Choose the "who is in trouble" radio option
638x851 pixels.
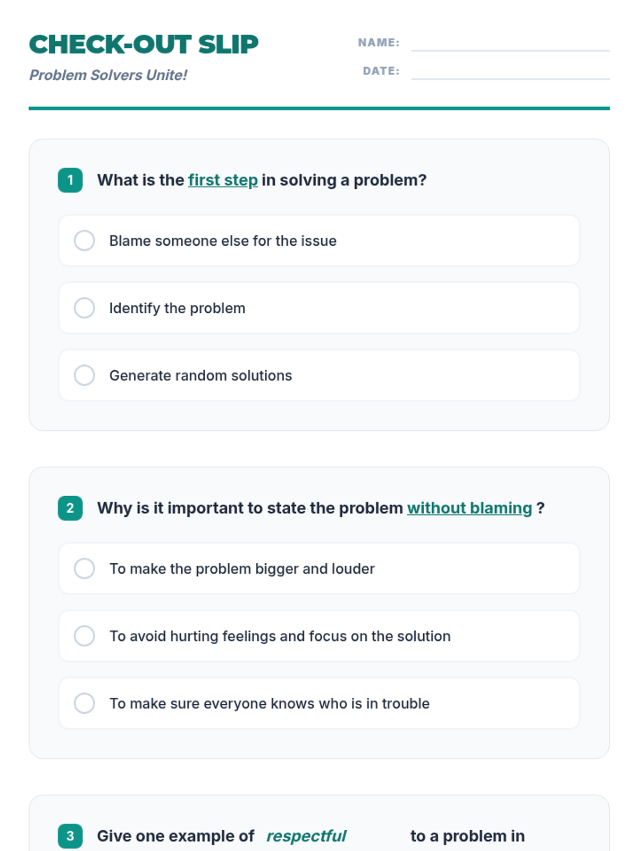(85, 703)
